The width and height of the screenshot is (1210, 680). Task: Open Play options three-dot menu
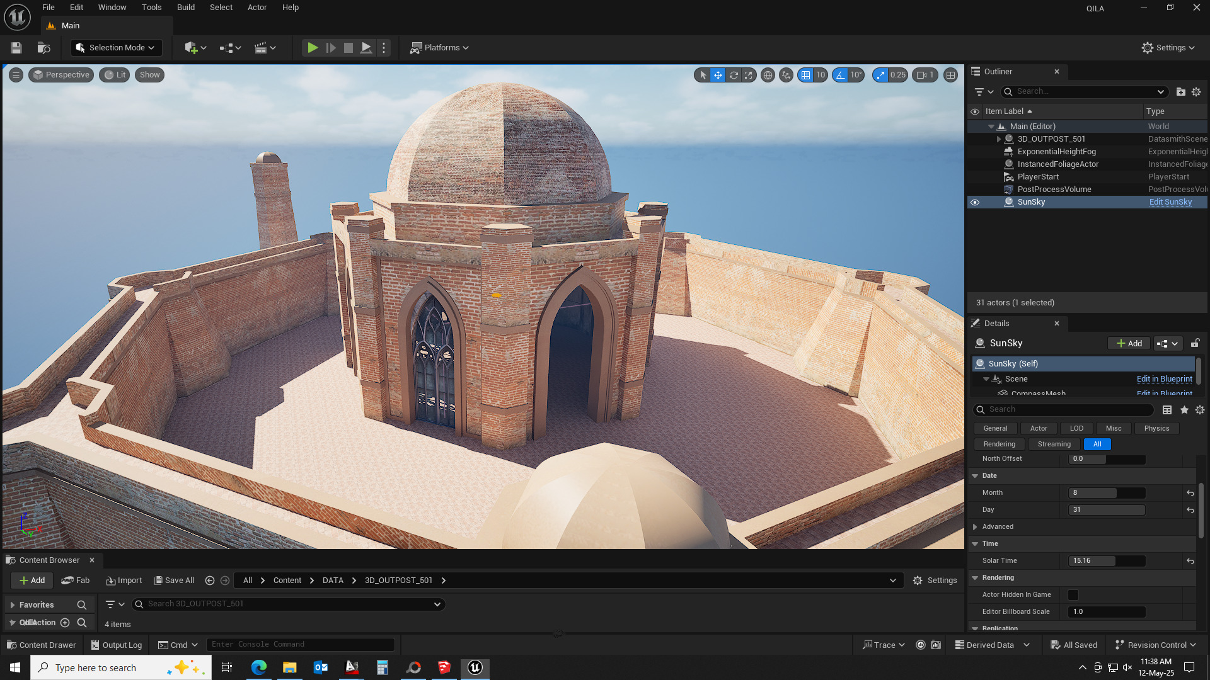point(384,48)
